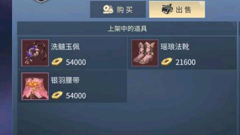Click the 54000 price of 银羽腰带
240x135 pixels.
click(x=76, y=96)
